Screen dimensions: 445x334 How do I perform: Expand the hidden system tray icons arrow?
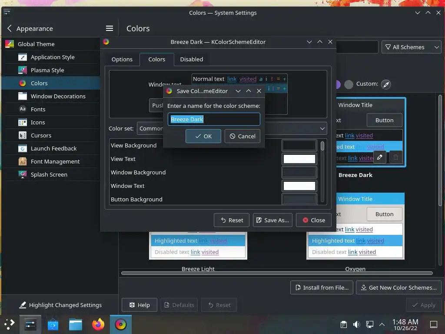pyautogui.click(x=382, y=324)
